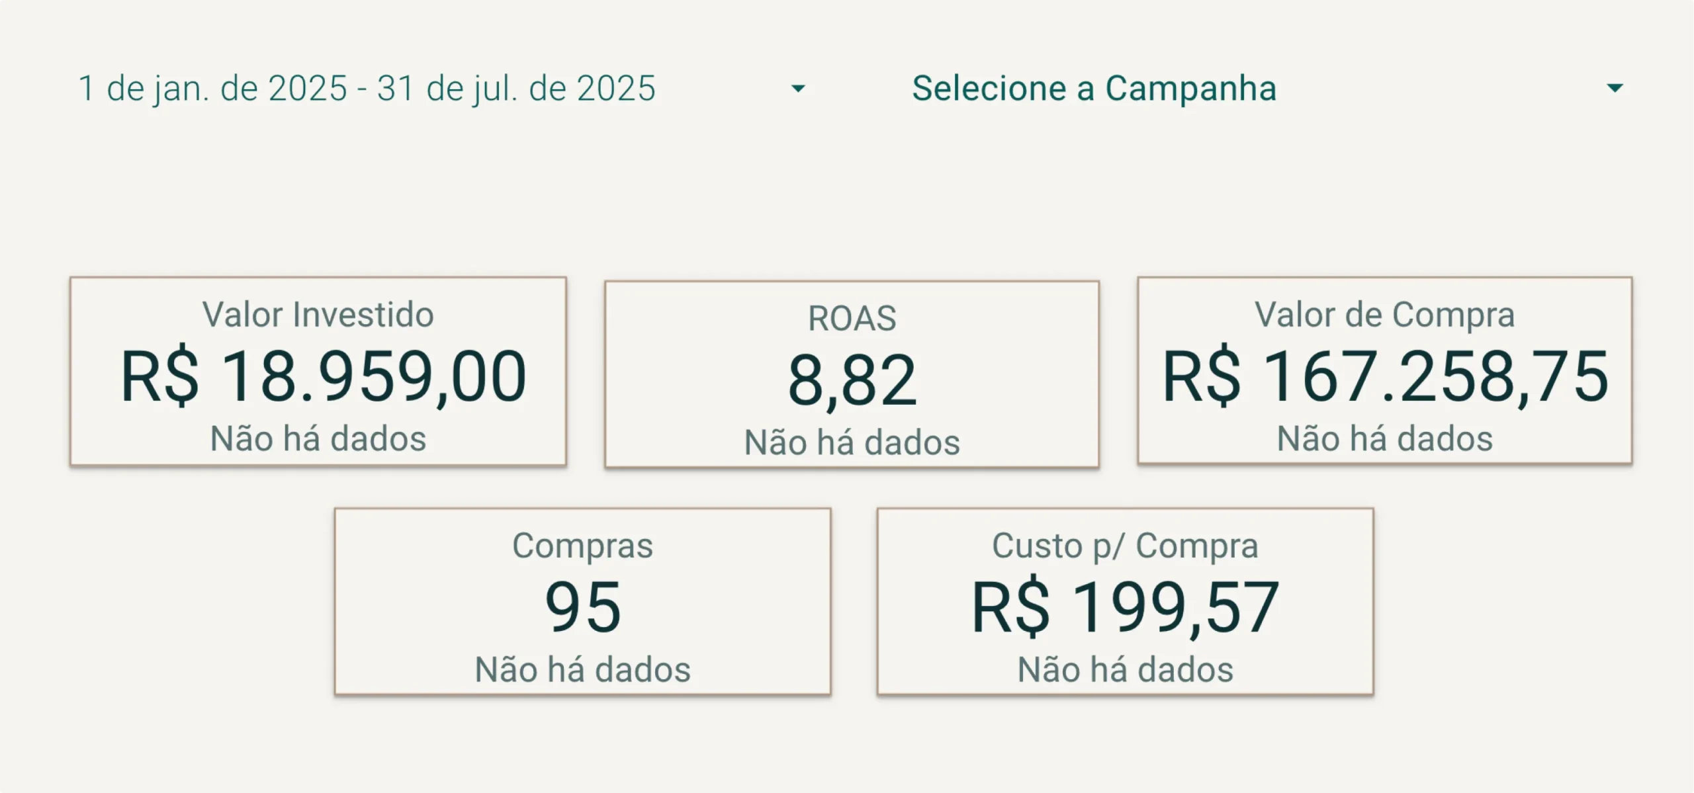This screenshot has height=793, width=1694.
Task: Click the 8,82 ROAS value
Action: (x=852, y=380)
